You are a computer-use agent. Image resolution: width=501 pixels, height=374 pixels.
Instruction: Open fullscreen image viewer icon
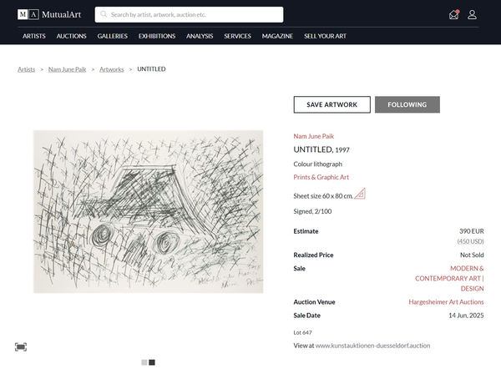point(21,346)
